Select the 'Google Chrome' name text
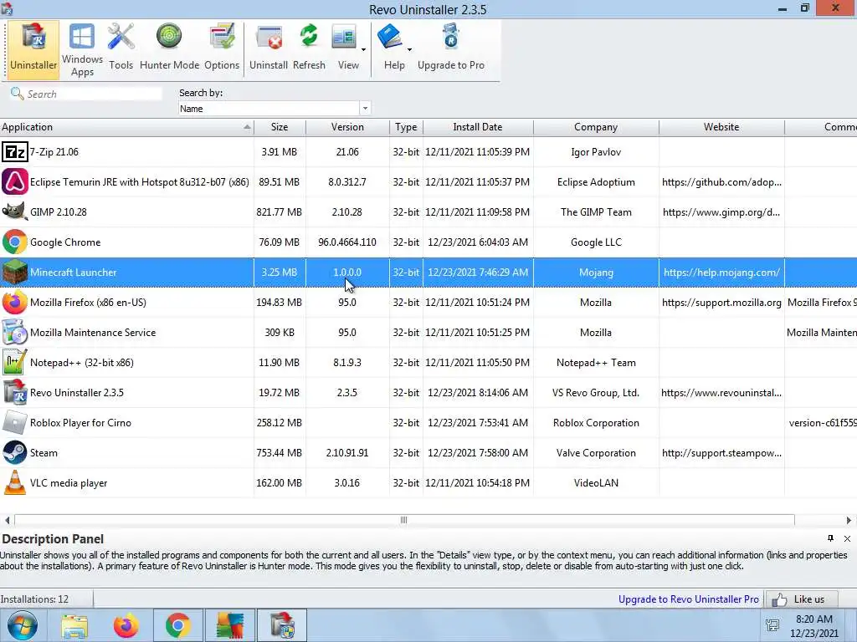Viewport: 857px width, 642px height. pyautogui.click(x=65, y=242)
